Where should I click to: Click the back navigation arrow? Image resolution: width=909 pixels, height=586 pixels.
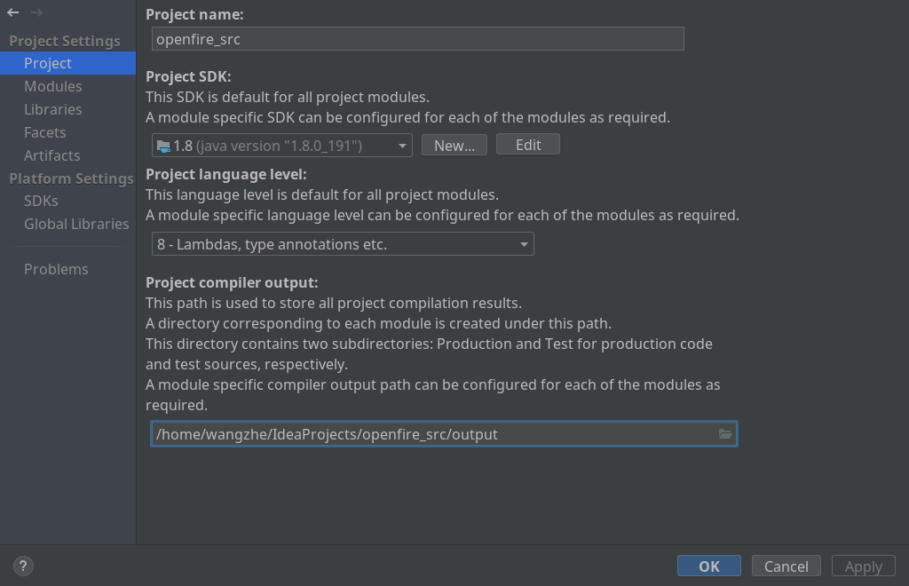tap(13, 12)
